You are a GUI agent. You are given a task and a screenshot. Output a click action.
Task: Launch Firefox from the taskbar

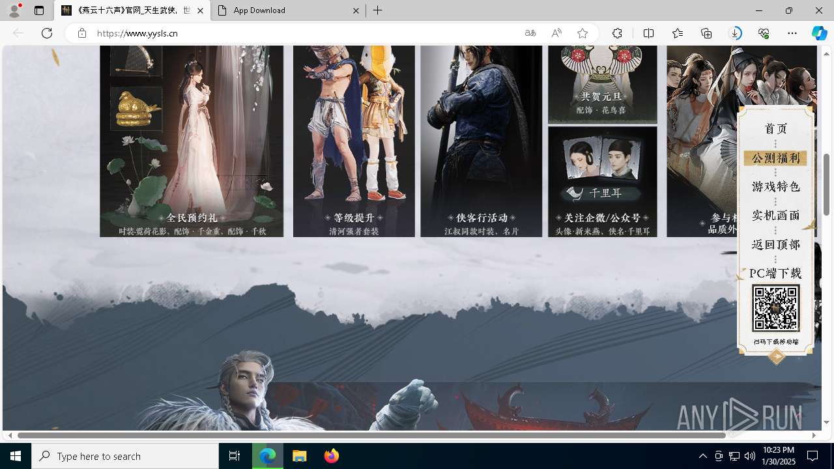[x=331, y=456]
